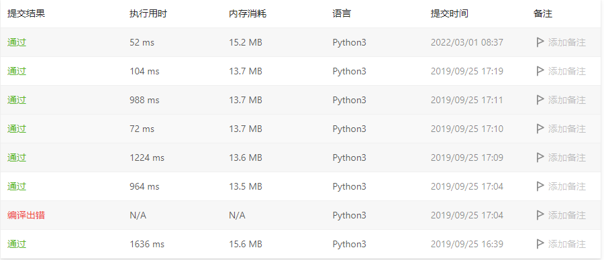Screen dimensions: 604x260
Task: Open the 通过 result with 52 ms
Action: [17, 42]
